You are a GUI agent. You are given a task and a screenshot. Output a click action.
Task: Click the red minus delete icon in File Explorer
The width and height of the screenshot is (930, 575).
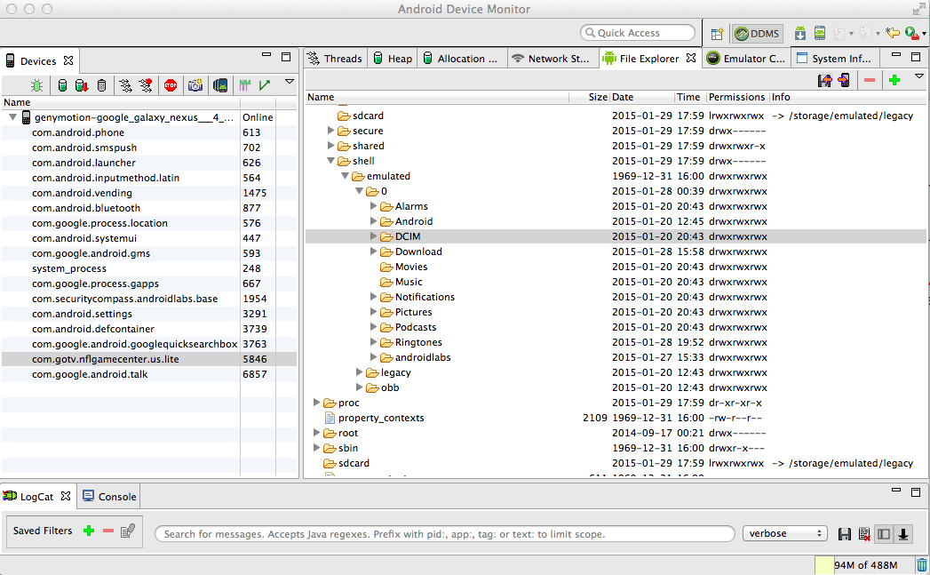pyautogui.click(x=869, y=80)
